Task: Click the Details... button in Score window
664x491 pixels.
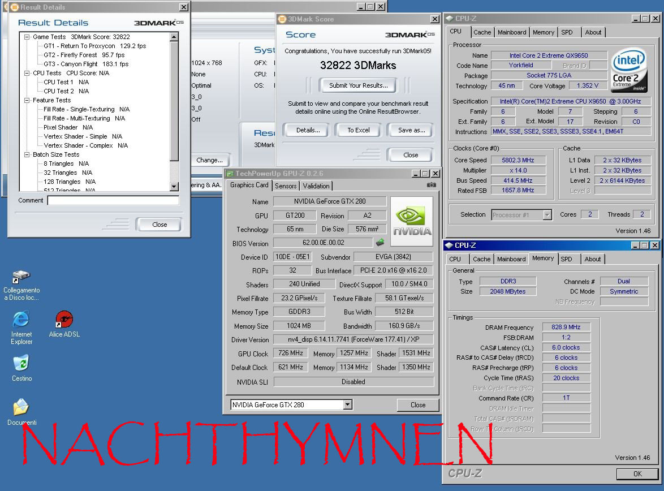Action: (308, 130)
